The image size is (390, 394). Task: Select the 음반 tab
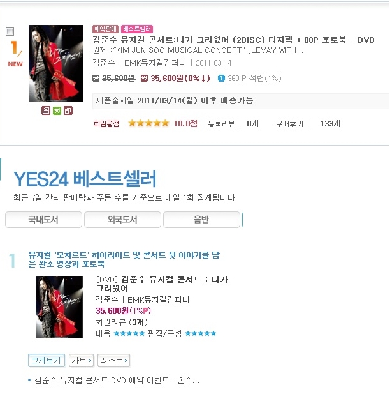201,220
